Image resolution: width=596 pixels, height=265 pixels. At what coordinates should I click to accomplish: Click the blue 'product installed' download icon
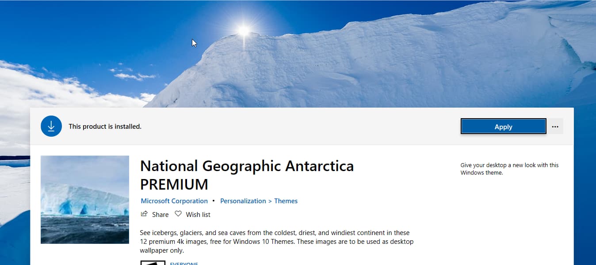(51, 126)
